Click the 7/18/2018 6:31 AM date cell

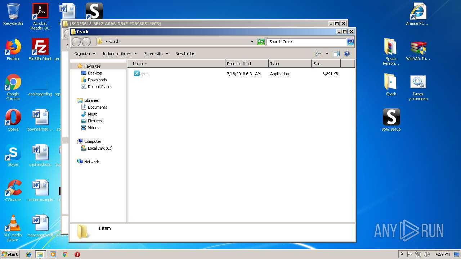tap(243, 74)
